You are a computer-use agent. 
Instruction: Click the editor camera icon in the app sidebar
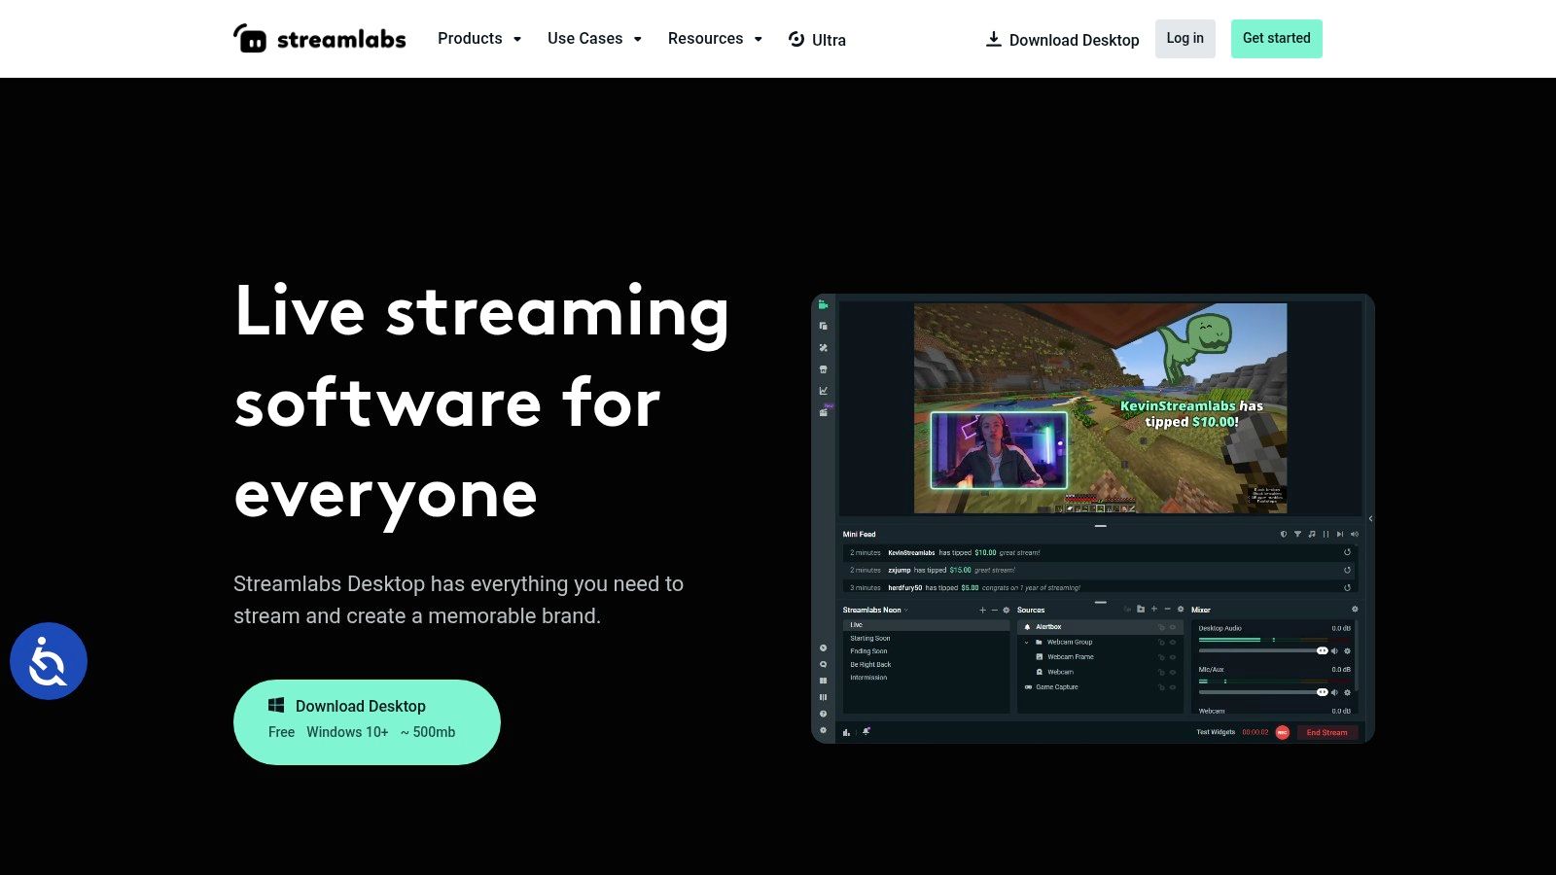(823, 305)
